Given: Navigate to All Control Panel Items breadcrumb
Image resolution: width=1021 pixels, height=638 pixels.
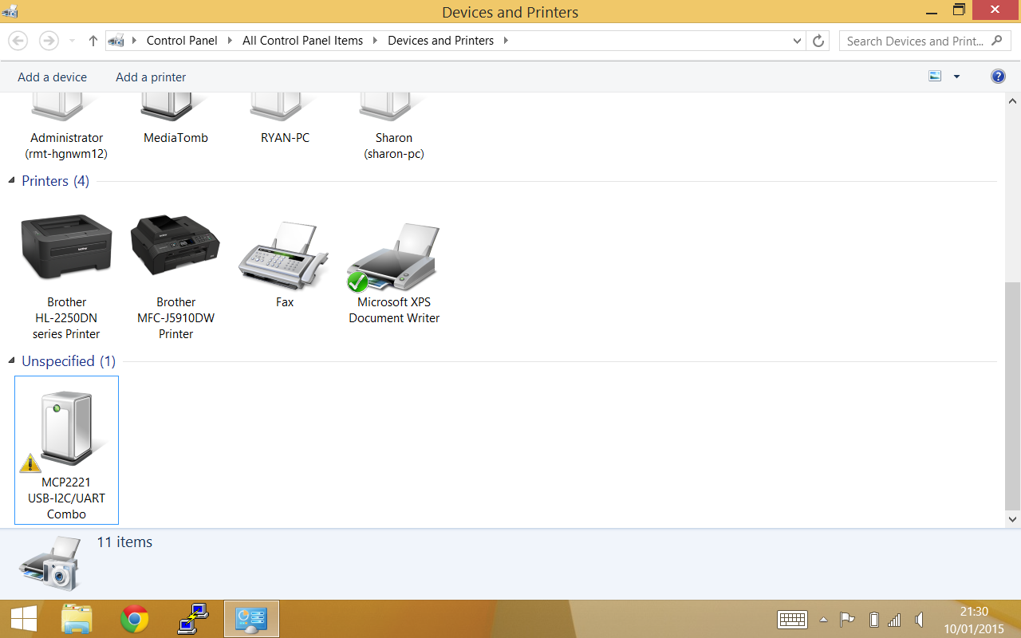Looking at the screenshot, I should click(302, 41).
